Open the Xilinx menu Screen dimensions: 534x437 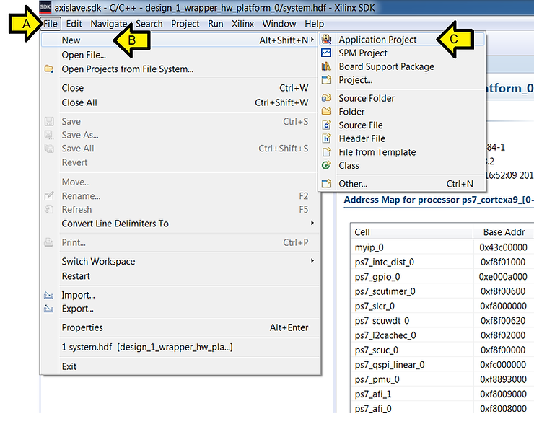point(242,24)
